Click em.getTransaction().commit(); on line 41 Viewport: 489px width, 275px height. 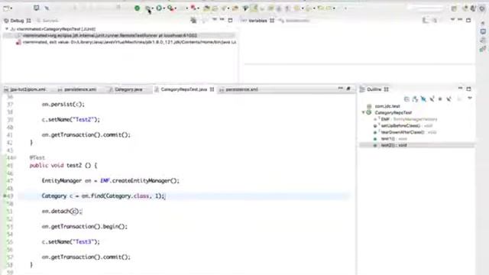tap(86, 135)
